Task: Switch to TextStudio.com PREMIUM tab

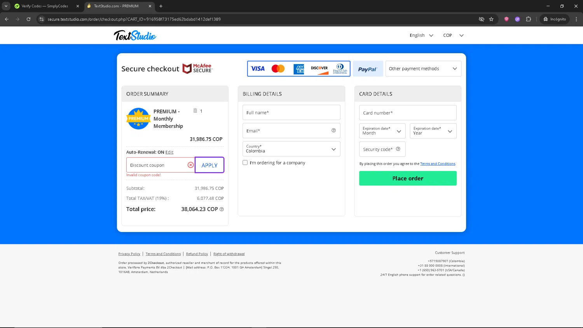Action: (x=116, y=6)
